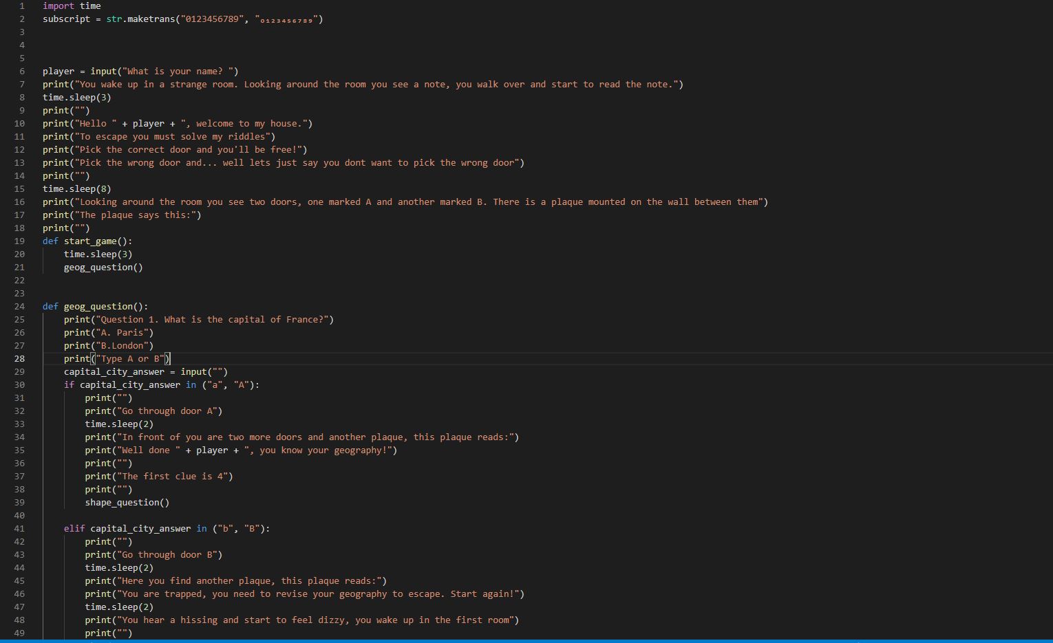Image resolution: width=1053 pixels, height=643 pixels.
Task: Click the shape_question() call
Action: click(127, 503)
